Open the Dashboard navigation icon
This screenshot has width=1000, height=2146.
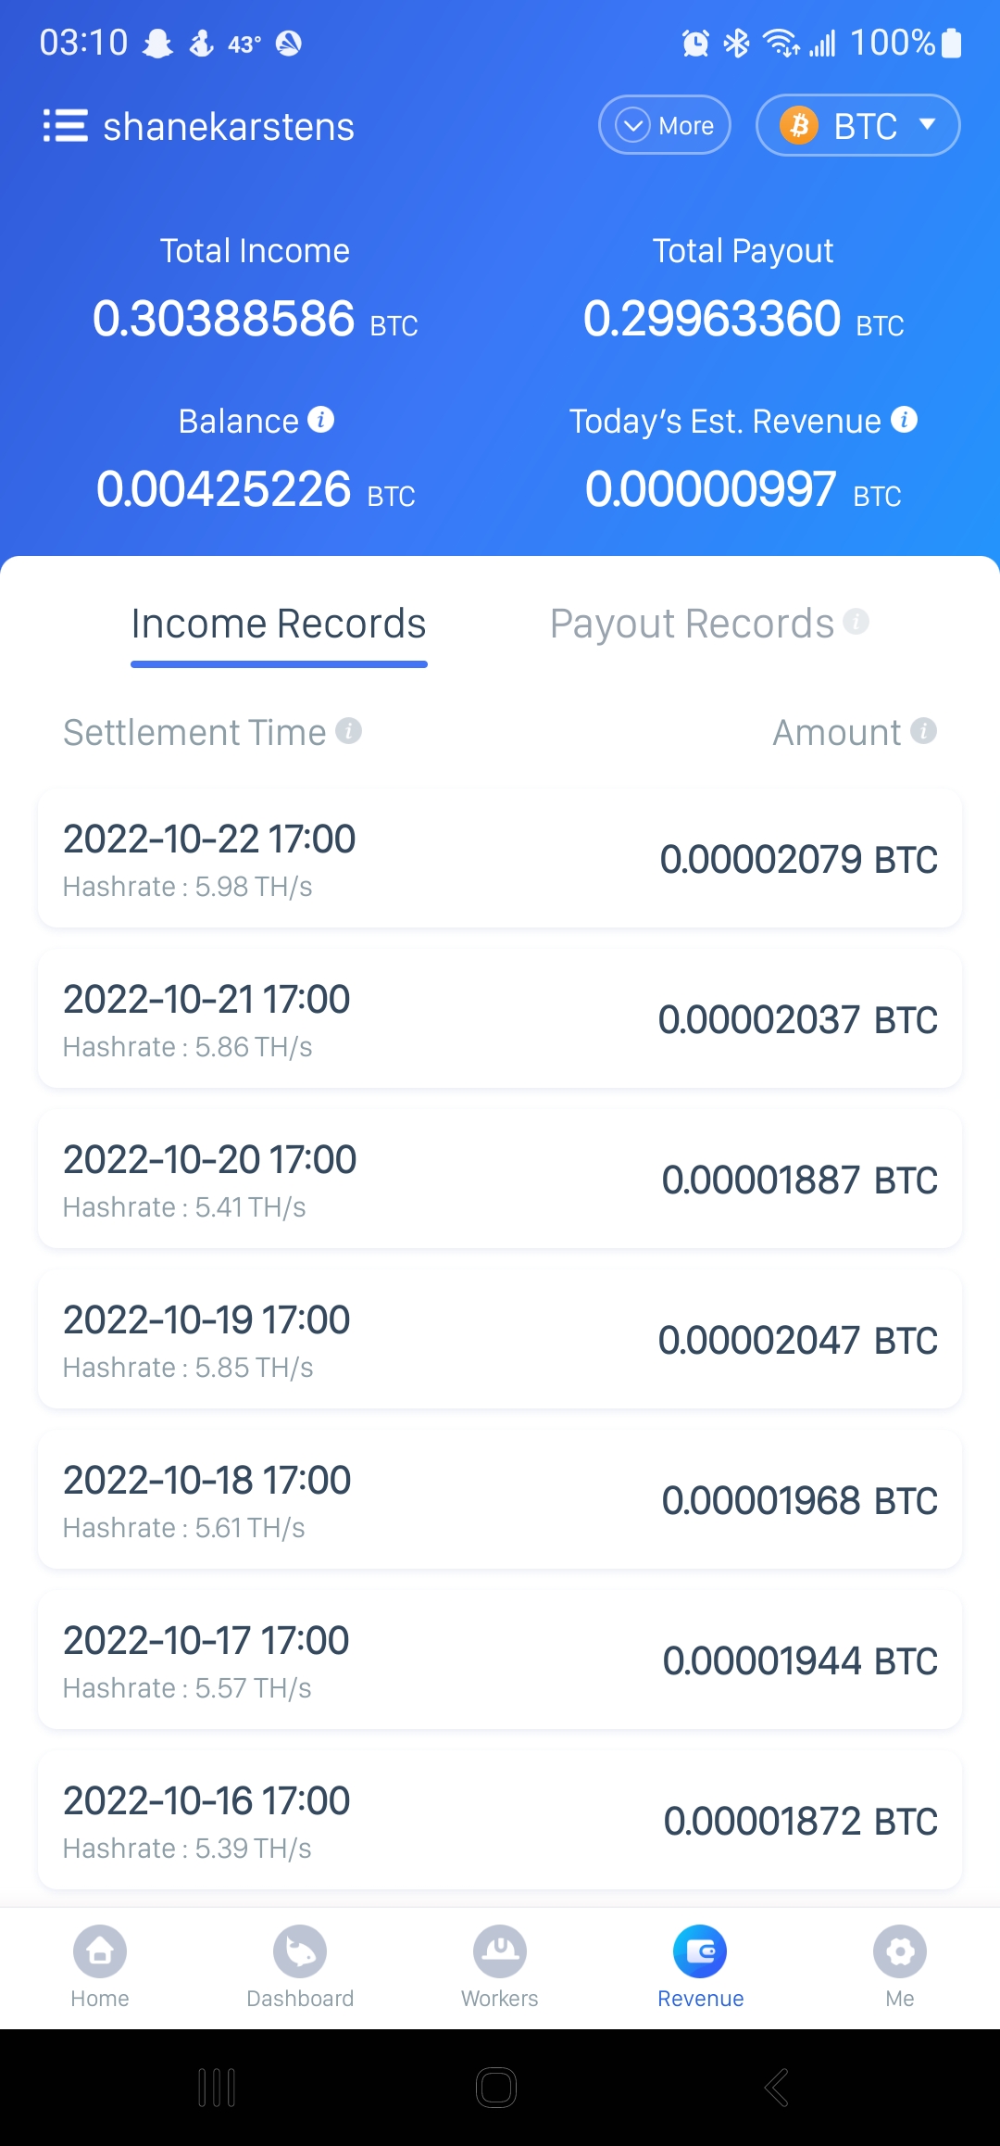coord(300,1951)
